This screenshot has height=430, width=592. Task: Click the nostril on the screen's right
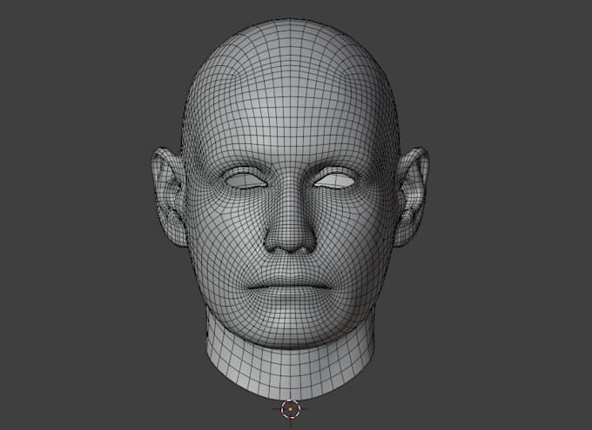click(304, 248)
